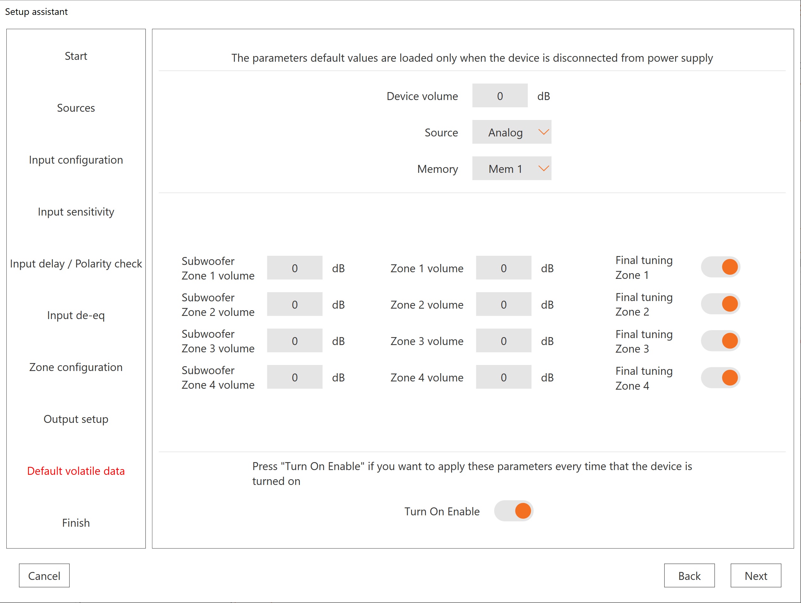Toggle Final tuning Zone 4 switch
The height and width of the screenshot is (603, 801).
[x=720, y=378]
